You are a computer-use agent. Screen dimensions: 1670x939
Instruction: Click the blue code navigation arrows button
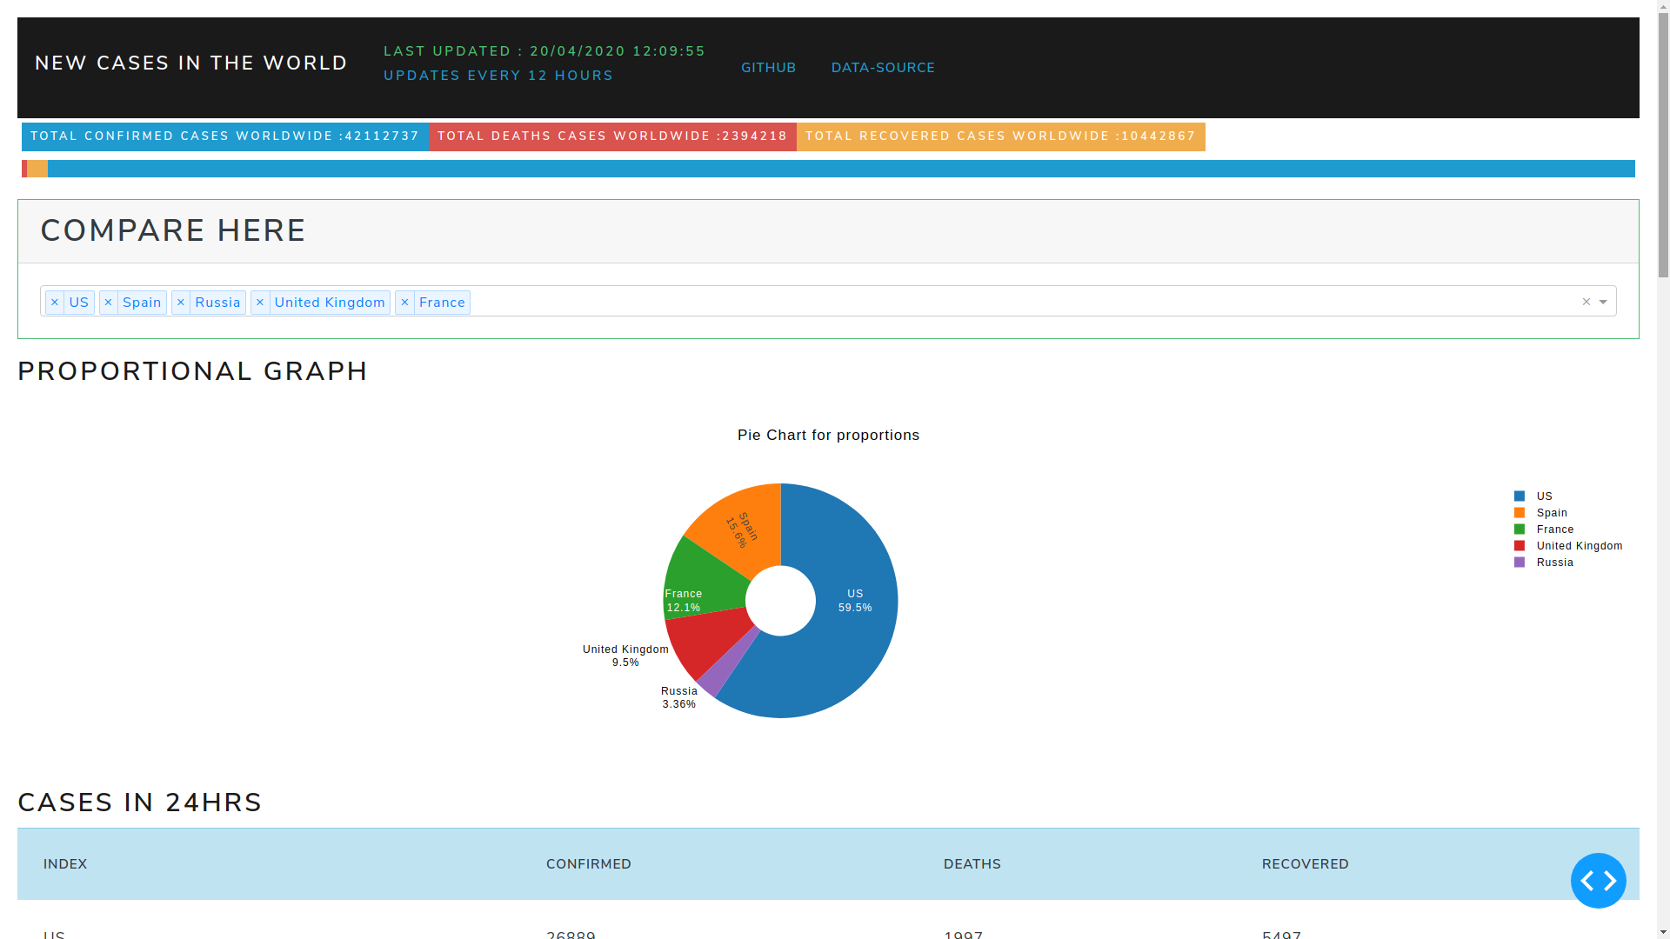[x=1598, y=881]
